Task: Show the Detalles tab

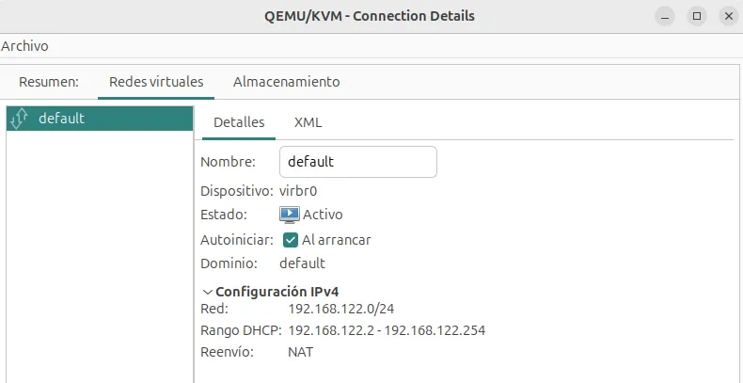Action: point(239,122)
